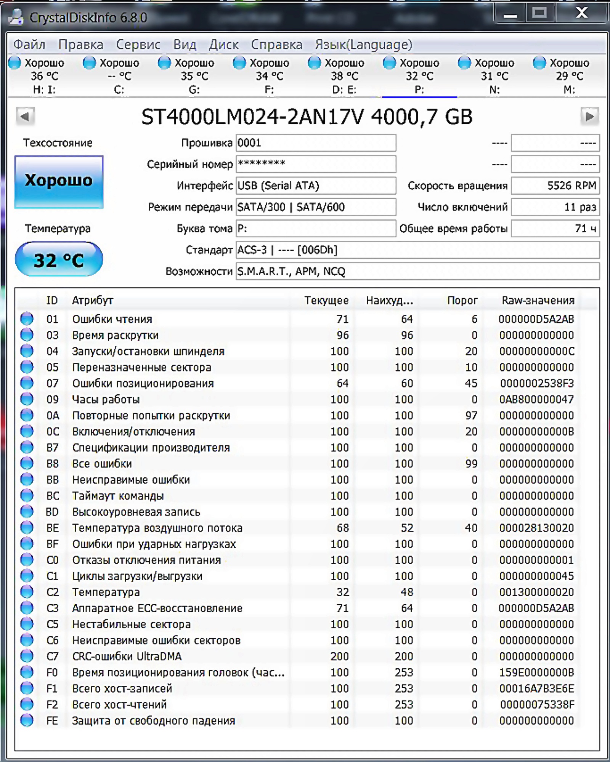Click the Режим передачи SATA/300 field
This screenshot has height=762, width=610.
[316, 207]
